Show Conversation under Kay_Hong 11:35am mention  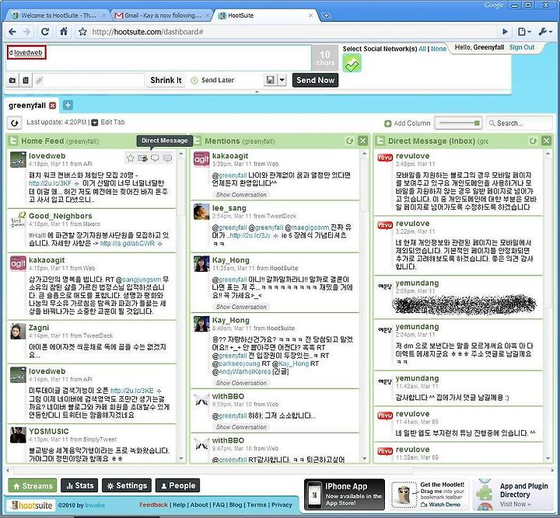241,307
